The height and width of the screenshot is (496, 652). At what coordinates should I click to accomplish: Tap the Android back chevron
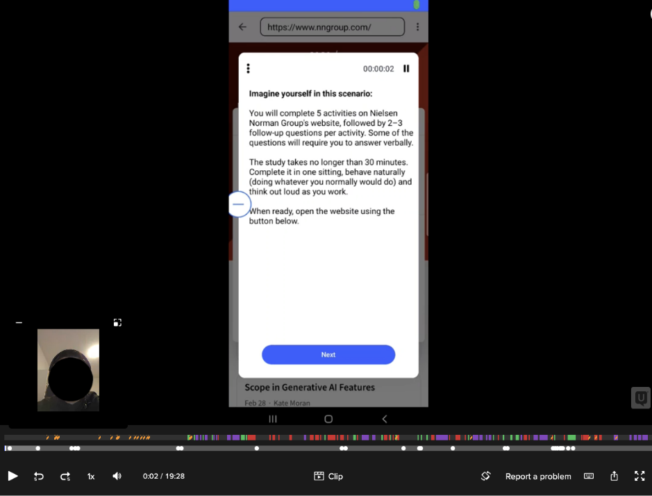(x=385, y=419)
